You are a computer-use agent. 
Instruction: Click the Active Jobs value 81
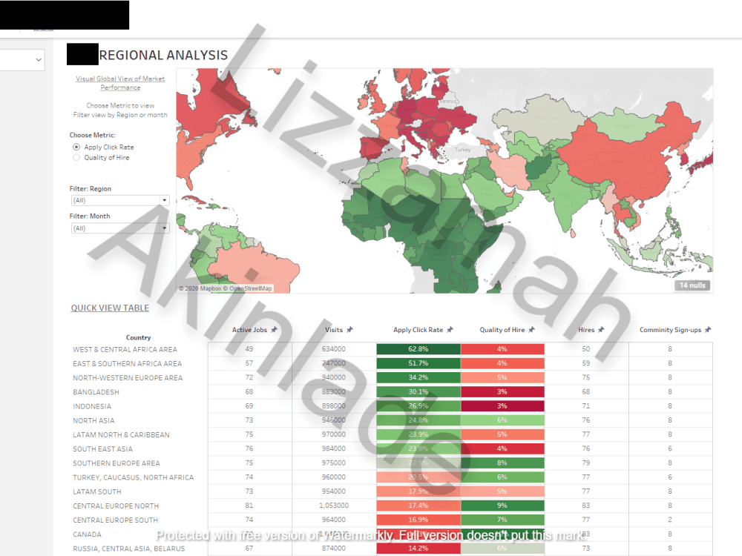[x=249, y=506]
